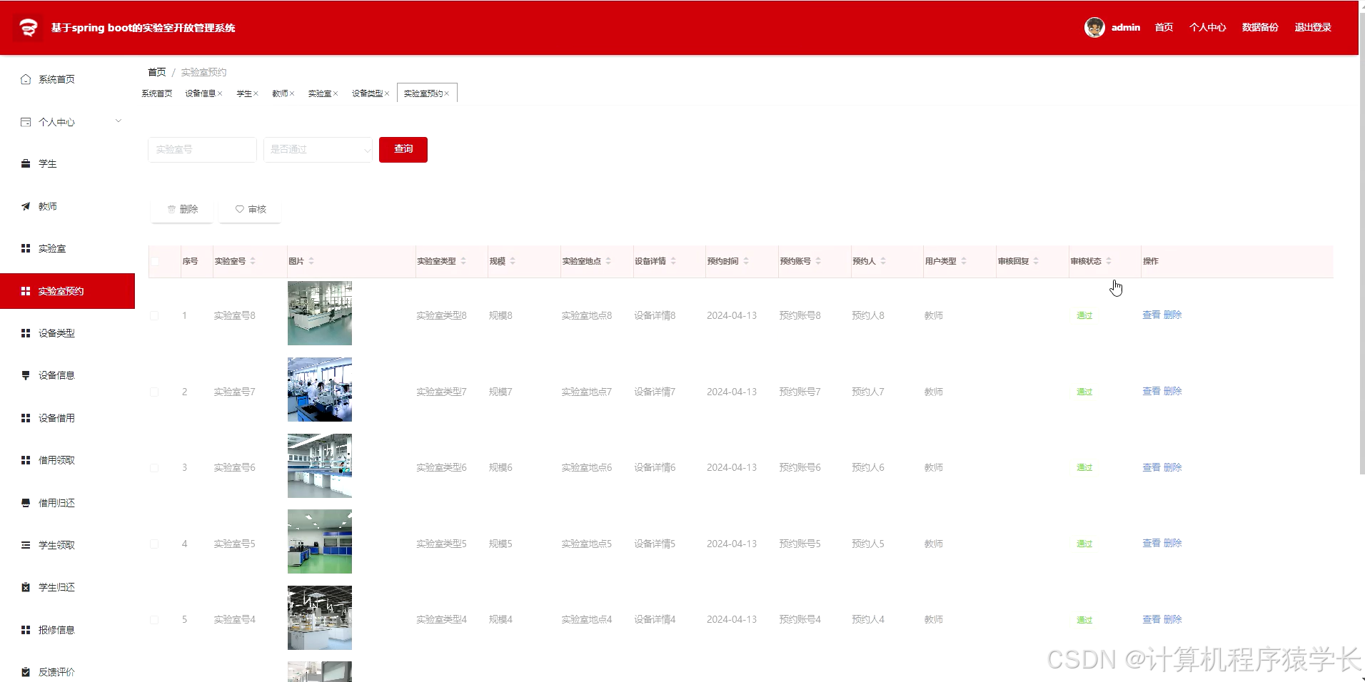Sort by 用户类型 column arrows
Viewport: 1365px width, 682px height.
point(964,261)
